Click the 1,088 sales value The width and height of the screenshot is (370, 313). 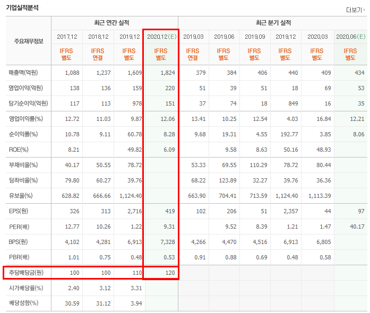72,73
